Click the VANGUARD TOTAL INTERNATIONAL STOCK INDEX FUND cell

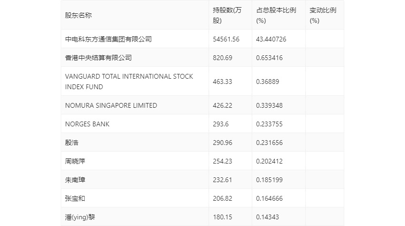129,82
